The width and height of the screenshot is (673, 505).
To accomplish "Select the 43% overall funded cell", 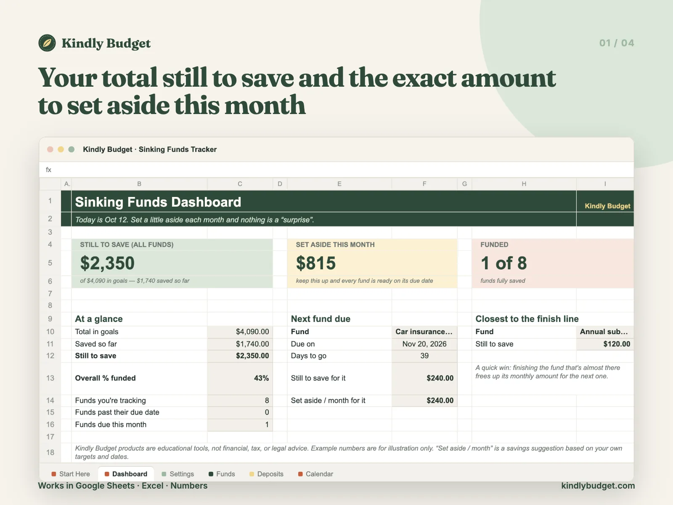I will click(240, 378).
